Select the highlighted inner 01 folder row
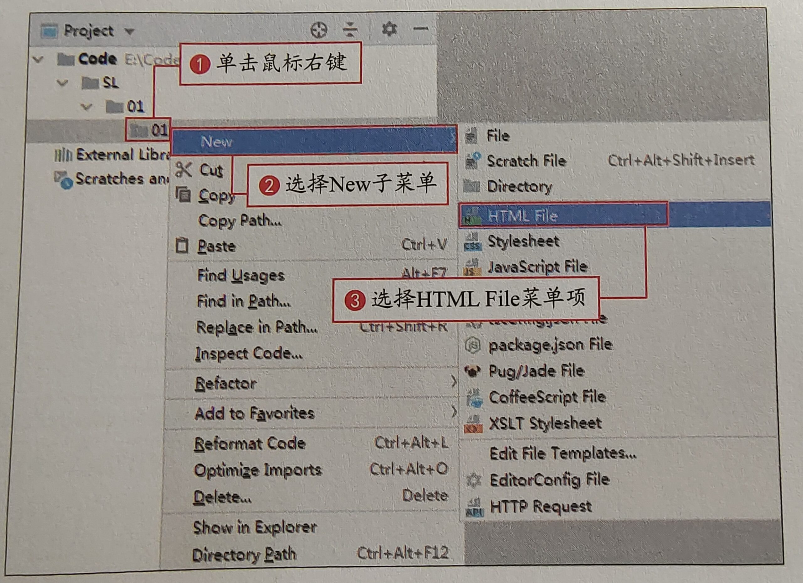Viewport: 803px width, 583px height. 149,130
